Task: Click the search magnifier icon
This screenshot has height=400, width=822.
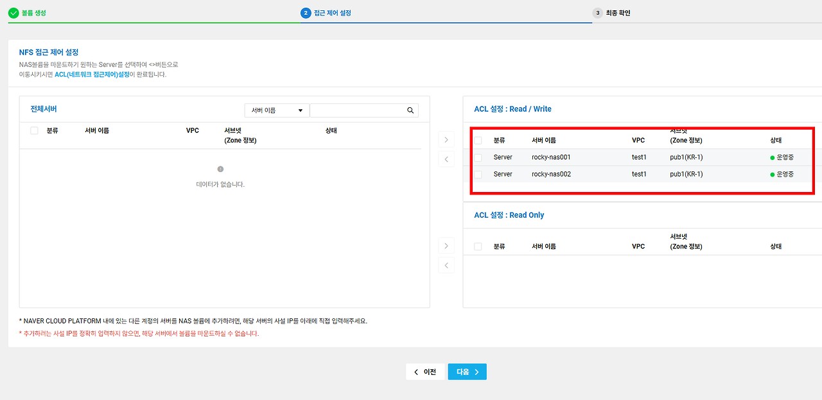Action: coord(410,110)
